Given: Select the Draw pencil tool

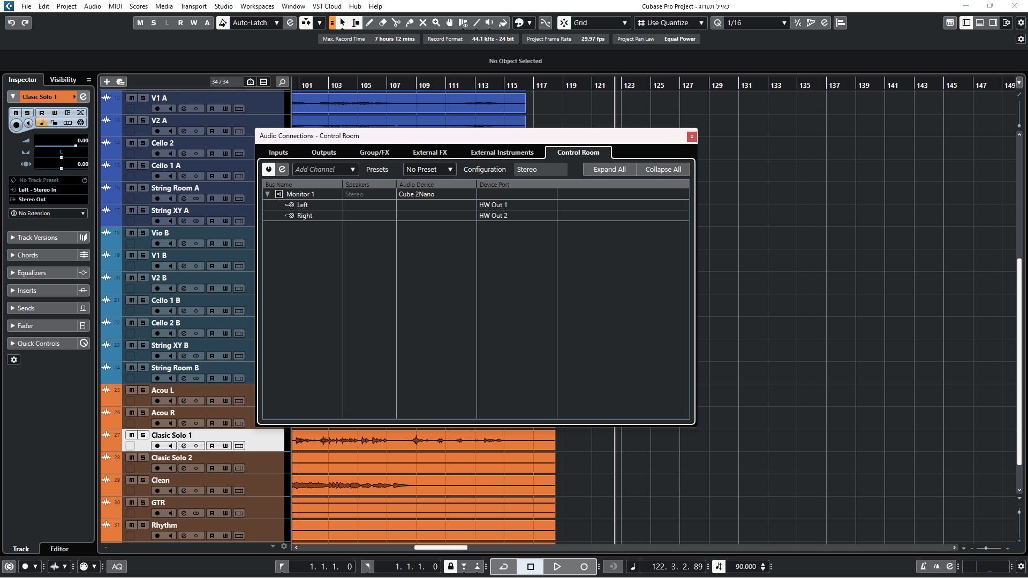Looking at the screenshot, I should point(369,22).
